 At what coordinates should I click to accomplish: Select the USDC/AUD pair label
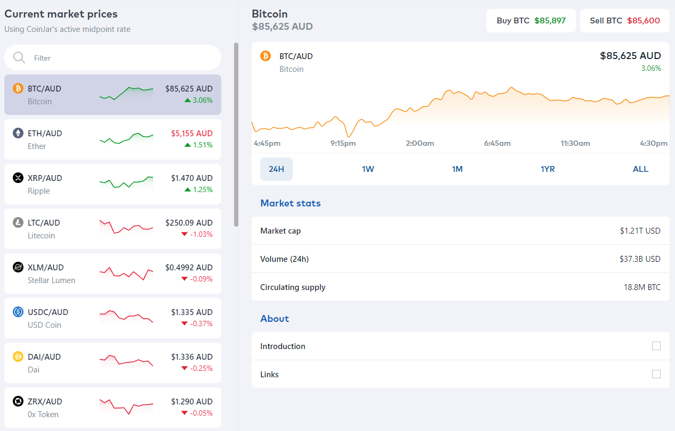pos(48,312)
